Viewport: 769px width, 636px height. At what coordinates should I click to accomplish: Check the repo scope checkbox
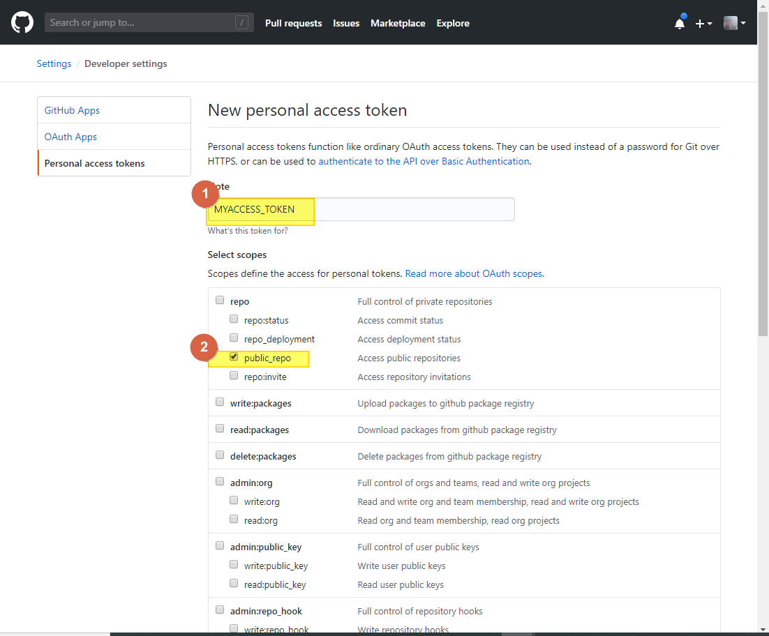click(220, 300)
